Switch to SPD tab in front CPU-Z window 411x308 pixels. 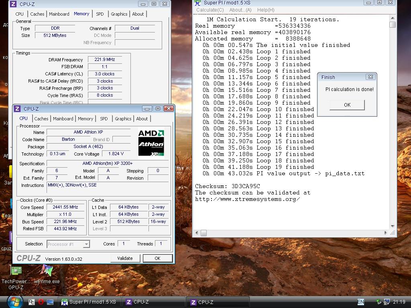pos(104,119)
